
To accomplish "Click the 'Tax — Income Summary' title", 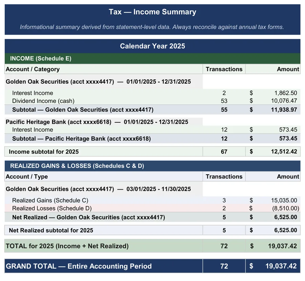I will point(152,12).
